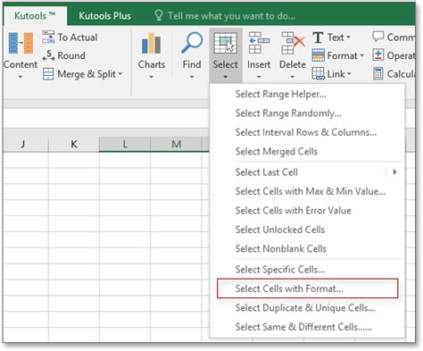Image resolution: width=423 pixels, height=351 pixels.
Task: Choose Select Cells with Max & Min Value
Action: pos(307,191)
